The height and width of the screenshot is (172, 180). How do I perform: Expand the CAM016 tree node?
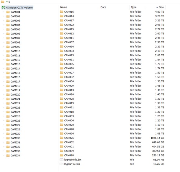[x=3, y=77]
